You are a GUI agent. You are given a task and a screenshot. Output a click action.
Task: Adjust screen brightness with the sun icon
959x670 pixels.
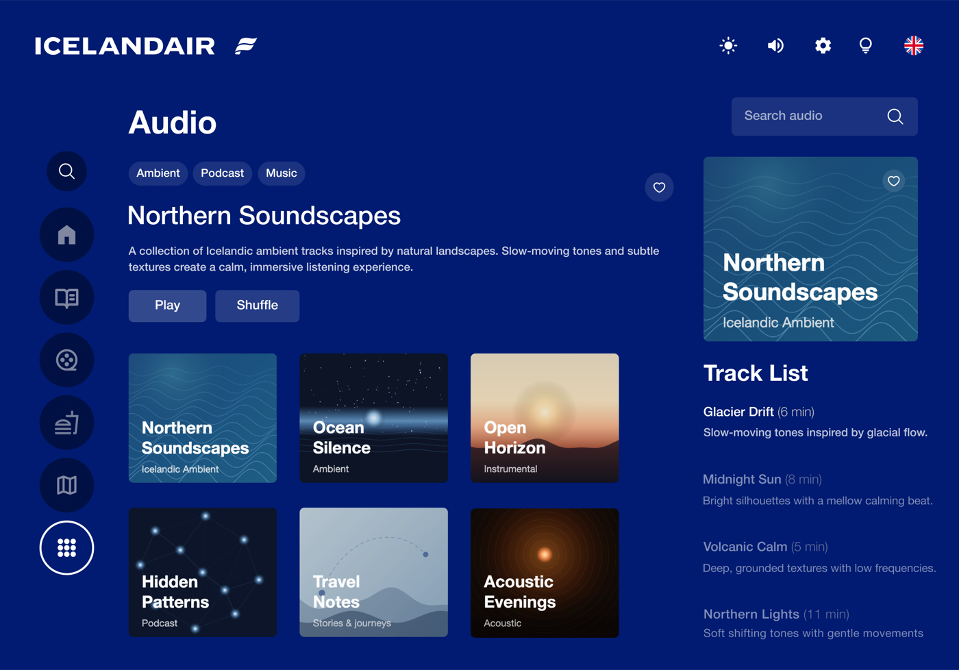[x=728, y=46]
